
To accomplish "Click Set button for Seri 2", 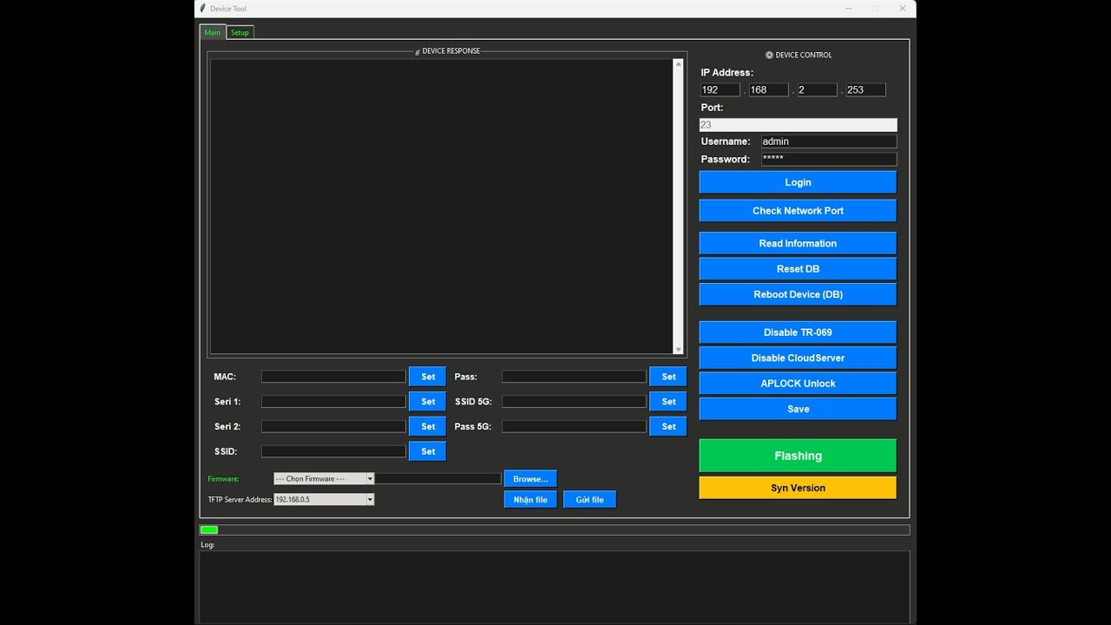I will [428, 426].
